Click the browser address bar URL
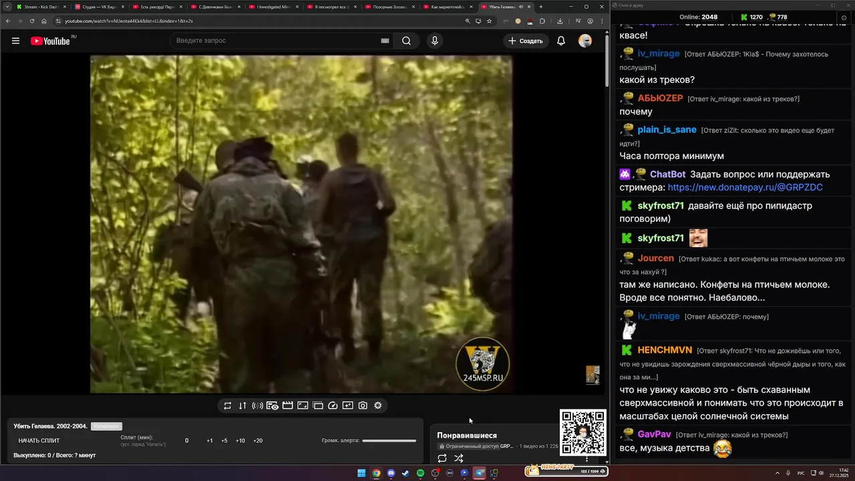Viewport: 855px width, 481px height. (129, 21)
